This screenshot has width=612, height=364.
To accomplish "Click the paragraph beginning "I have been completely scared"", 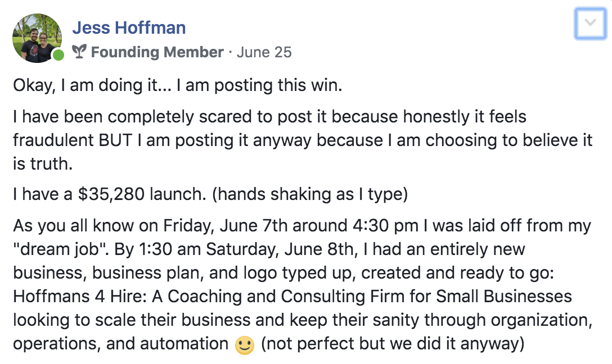I will (270, 117).
